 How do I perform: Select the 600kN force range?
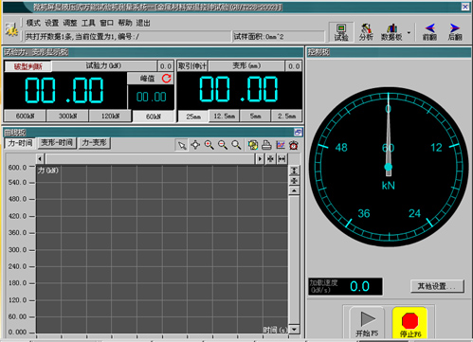[x=26, y=117]
